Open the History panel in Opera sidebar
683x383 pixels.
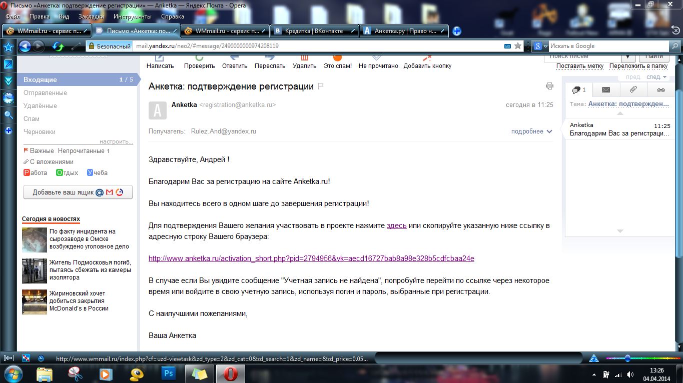[9, 98]
